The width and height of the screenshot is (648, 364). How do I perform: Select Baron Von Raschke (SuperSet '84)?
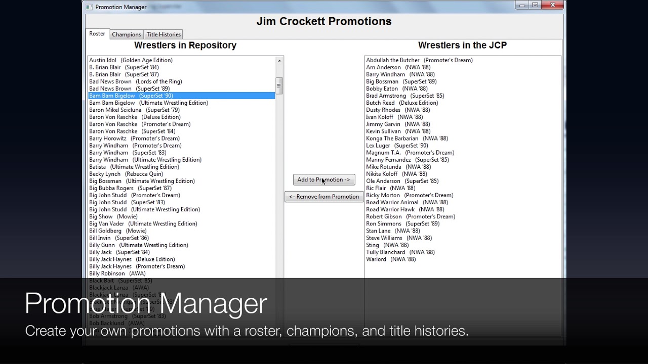click(182, 131)
